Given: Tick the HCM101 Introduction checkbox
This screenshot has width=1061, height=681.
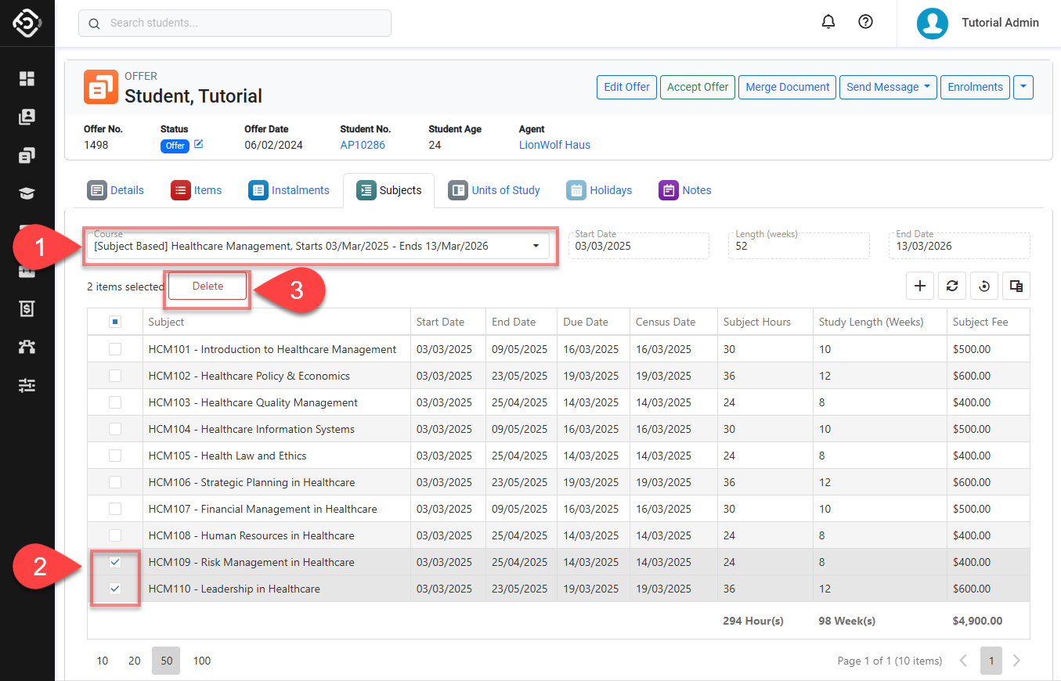Looking at the screenshot, I should pyautogui.click(x=115, y=349).
